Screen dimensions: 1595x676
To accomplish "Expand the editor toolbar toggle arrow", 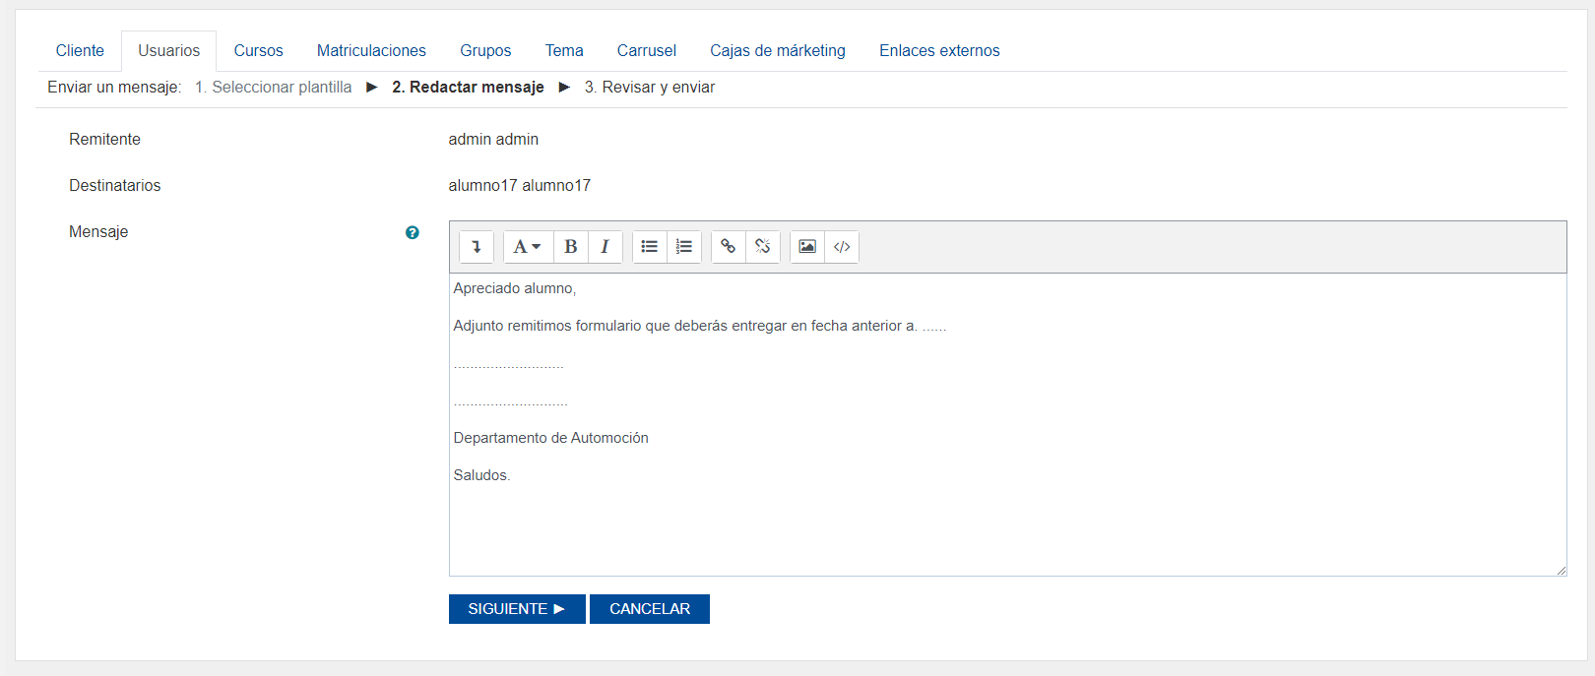I will [477, 247].
